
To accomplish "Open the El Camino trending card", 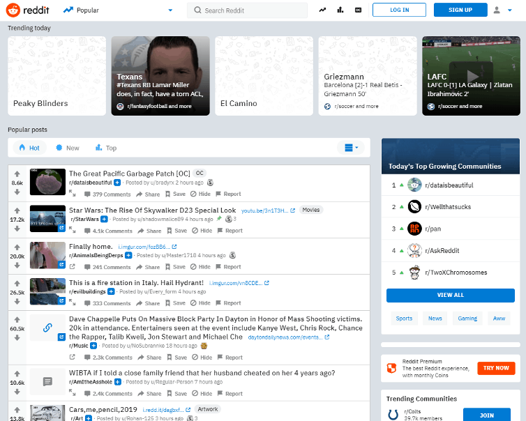I will point(264,76).
